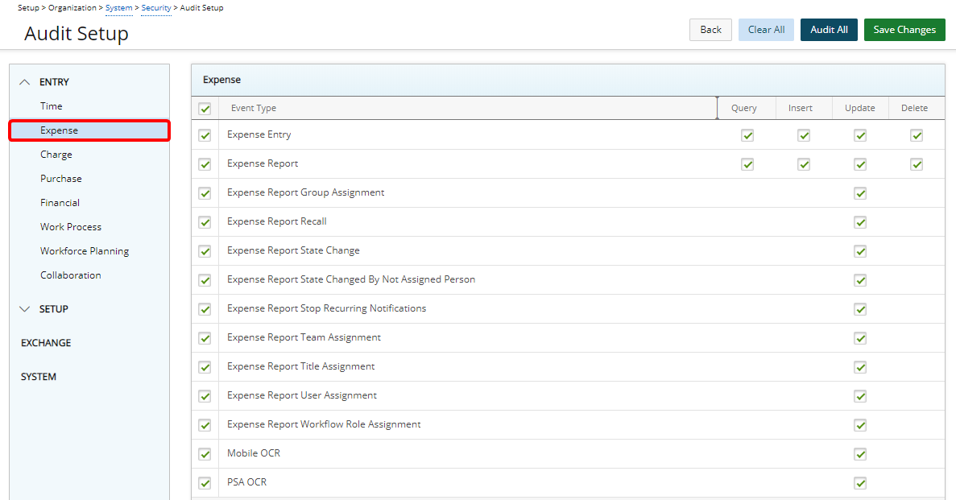Toggle Update checkbox for Mobile OCR

860,454
